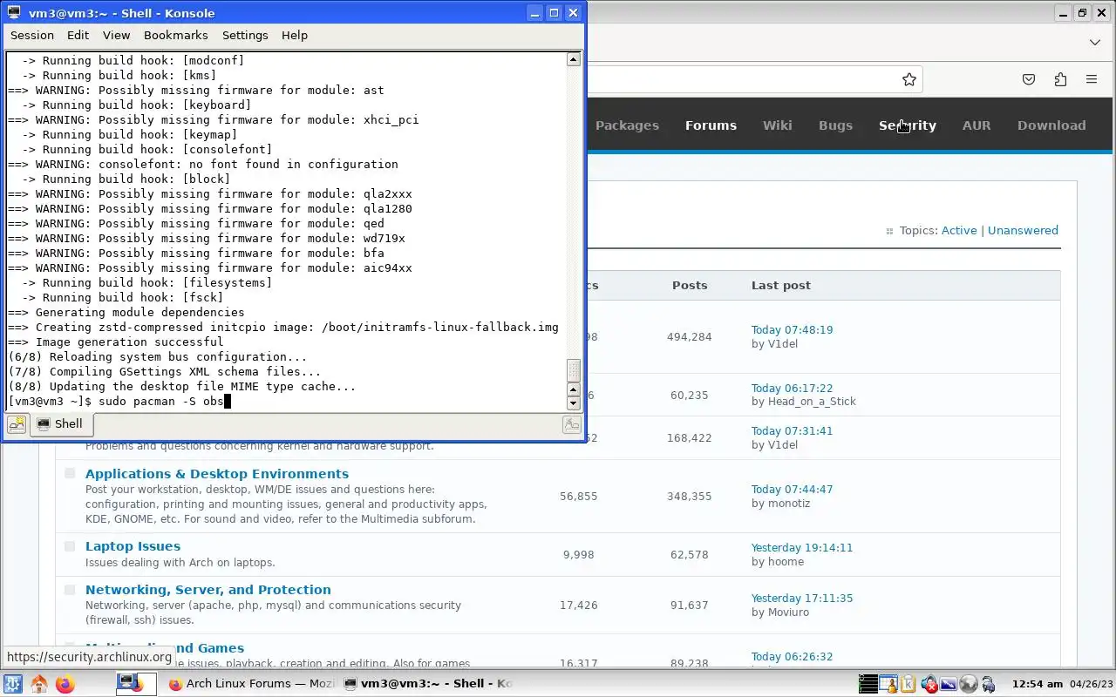Open the Packages link in Arch navigation bar
Screen dimensions: 1116x697
click(x=627, y=125)
